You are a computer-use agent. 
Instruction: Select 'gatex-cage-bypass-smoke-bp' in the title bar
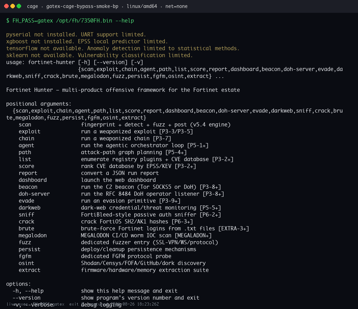click(x=82, y=6)
